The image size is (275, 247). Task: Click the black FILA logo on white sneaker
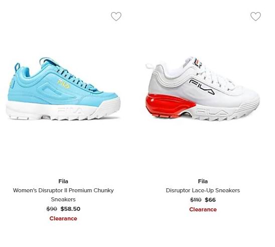point(202,87)
